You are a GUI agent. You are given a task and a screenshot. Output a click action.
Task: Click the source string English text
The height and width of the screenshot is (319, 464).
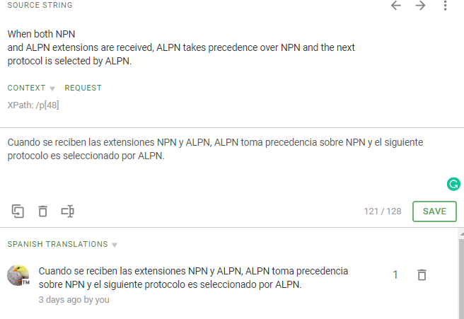tap(181, 47)
